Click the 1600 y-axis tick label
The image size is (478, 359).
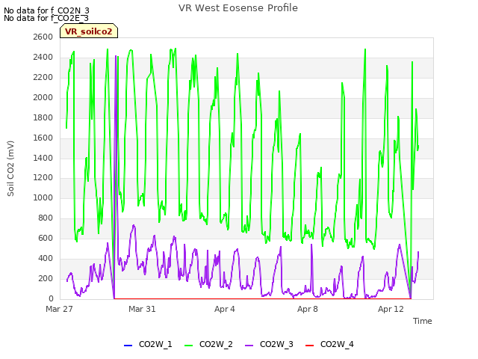point(43,138)
